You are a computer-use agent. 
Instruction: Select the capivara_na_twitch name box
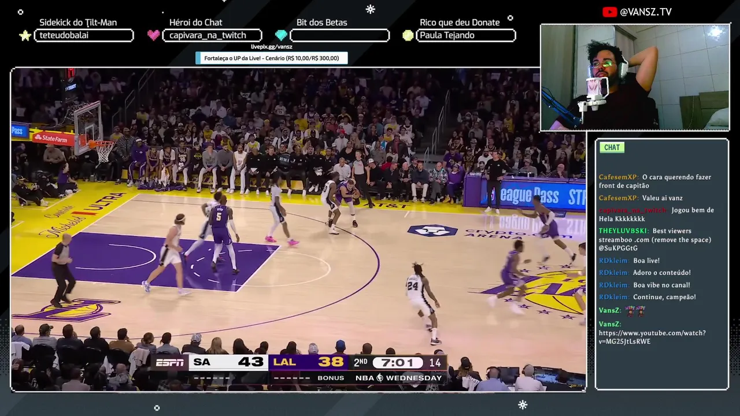[212, 35]
